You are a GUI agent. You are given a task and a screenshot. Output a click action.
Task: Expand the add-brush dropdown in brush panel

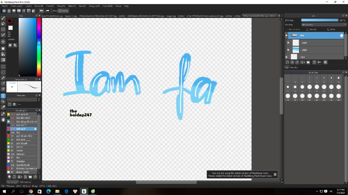21,177
